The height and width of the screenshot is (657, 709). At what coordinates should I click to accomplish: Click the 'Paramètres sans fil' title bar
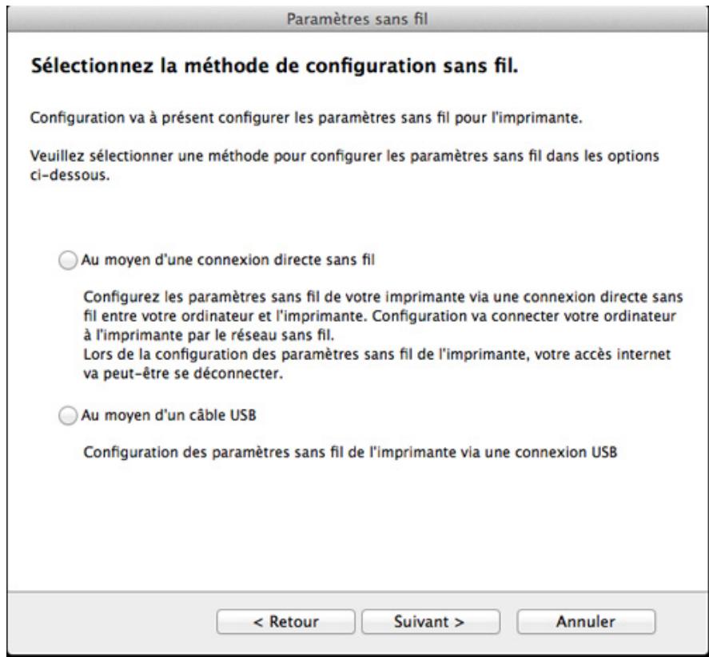click(x=354, y=11)
